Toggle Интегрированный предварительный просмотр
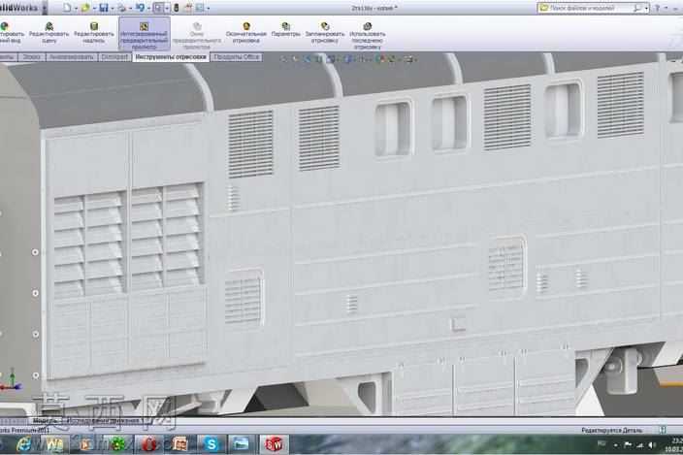Viewport: 683px width, 455px height. click(145, 34)
